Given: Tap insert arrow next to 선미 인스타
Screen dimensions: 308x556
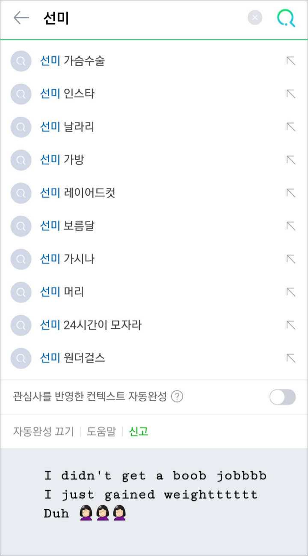Looking at the screenshot, I should point(291,94).
